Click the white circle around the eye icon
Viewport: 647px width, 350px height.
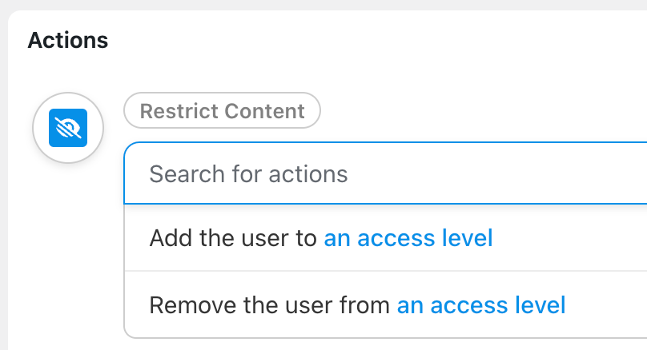tap(68, 128)
